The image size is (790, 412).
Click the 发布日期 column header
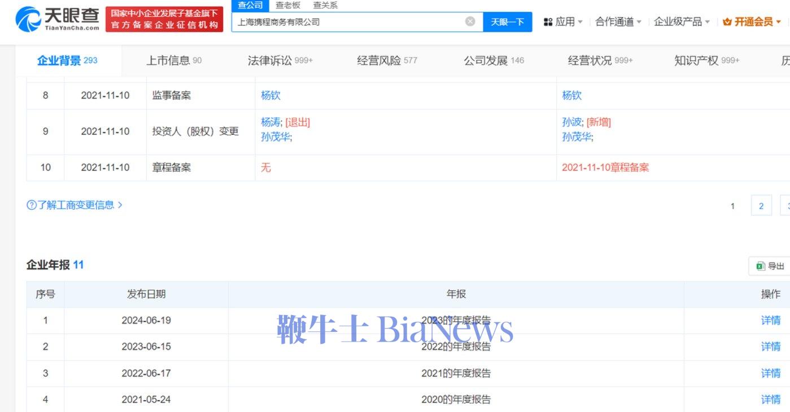pos(146,294)
